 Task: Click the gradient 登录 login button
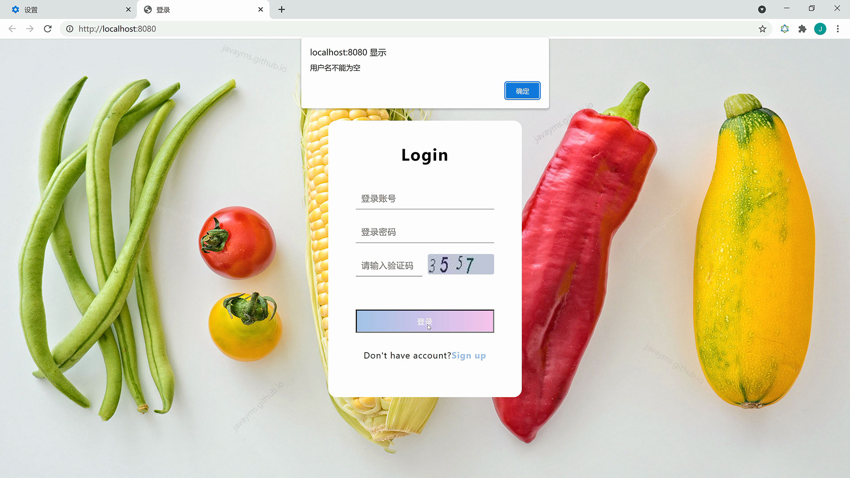pyautogui.click(x=425, y=321)
